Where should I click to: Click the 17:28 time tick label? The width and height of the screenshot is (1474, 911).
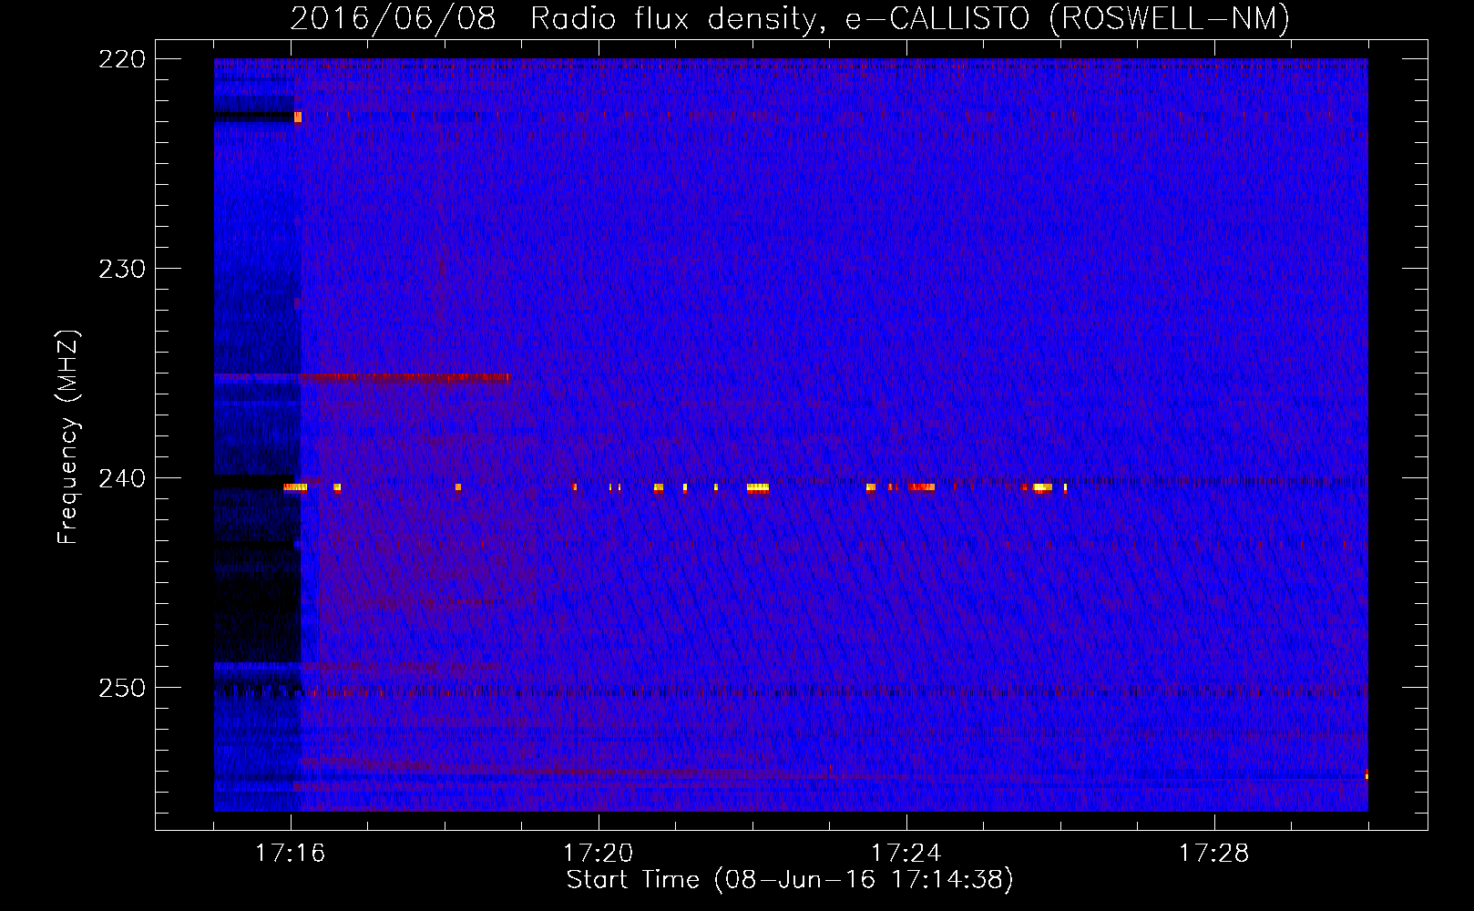[x=1214, y=853]
